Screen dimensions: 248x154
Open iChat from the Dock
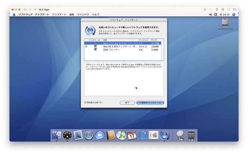coord(100,135)
